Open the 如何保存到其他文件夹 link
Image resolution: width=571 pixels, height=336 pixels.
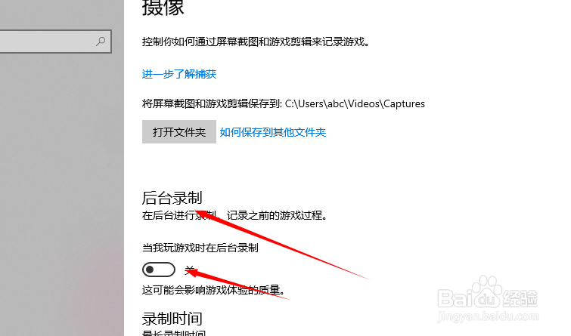pos(273,132)
